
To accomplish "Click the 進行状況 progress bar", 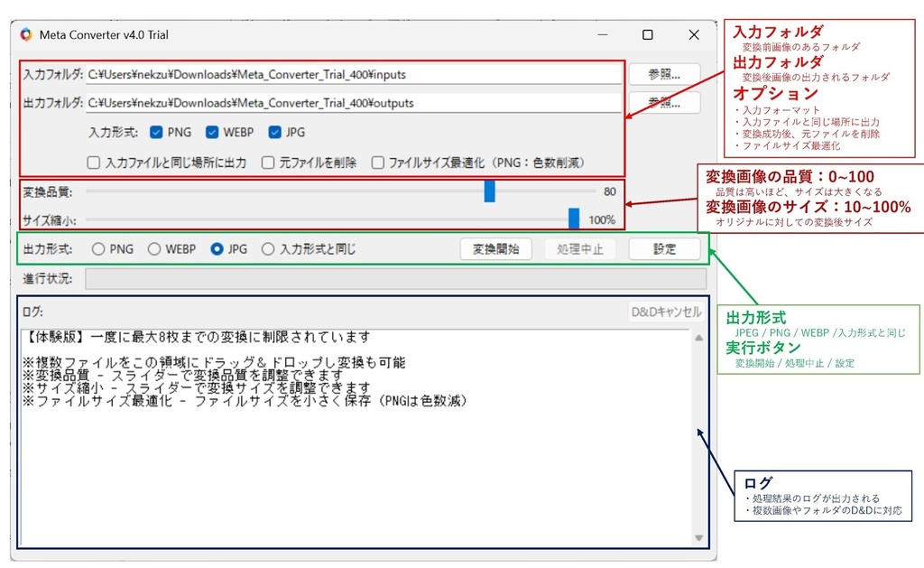I will 395,278.
